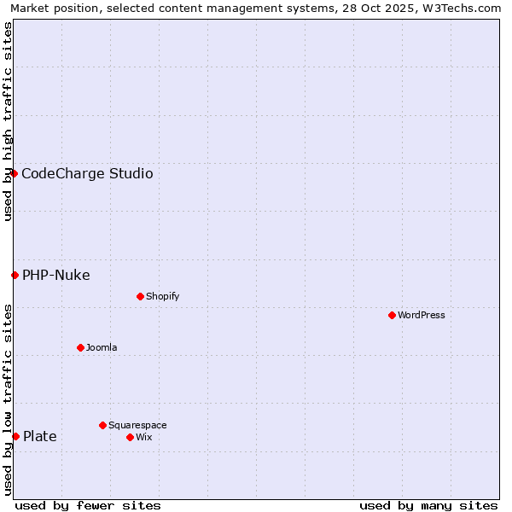
Task: Click the PHP-Nuke text label
Action: point(55,275)
